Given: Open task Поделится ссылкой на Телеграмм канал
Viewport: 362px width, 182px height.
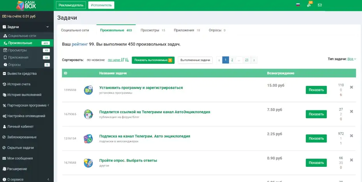Looking at the screenshot, I should pos(155,112).
